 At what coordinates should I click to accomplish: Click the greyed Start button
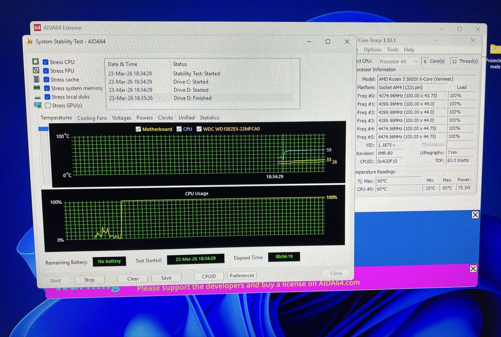point(55,280)
